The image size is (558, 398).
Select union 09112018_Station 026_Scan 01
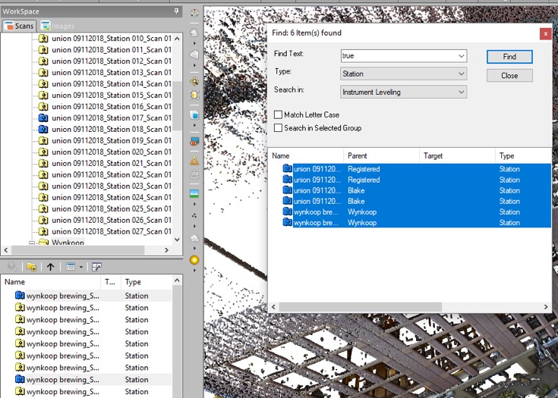pyautogui.click(x=112, y=220)
